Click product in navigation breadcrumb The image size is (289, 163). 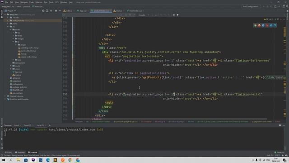click(x=26, y=6)
